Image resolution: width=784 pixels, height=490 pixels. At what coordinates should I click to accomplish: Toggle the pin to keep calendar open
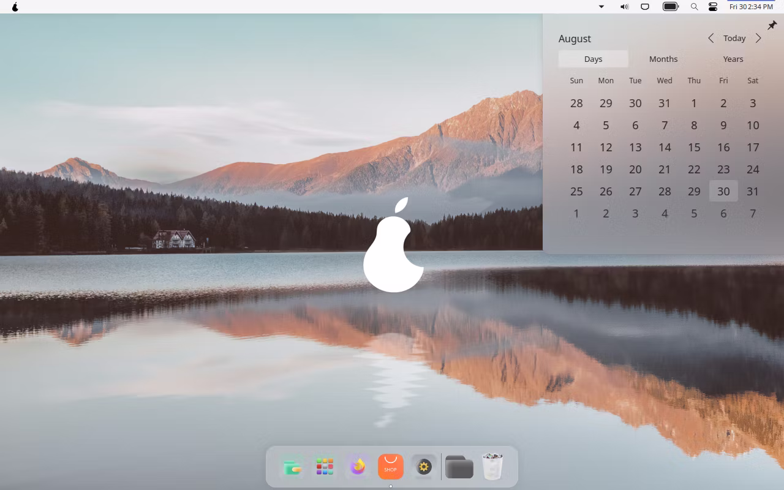[x=772, y=25]
